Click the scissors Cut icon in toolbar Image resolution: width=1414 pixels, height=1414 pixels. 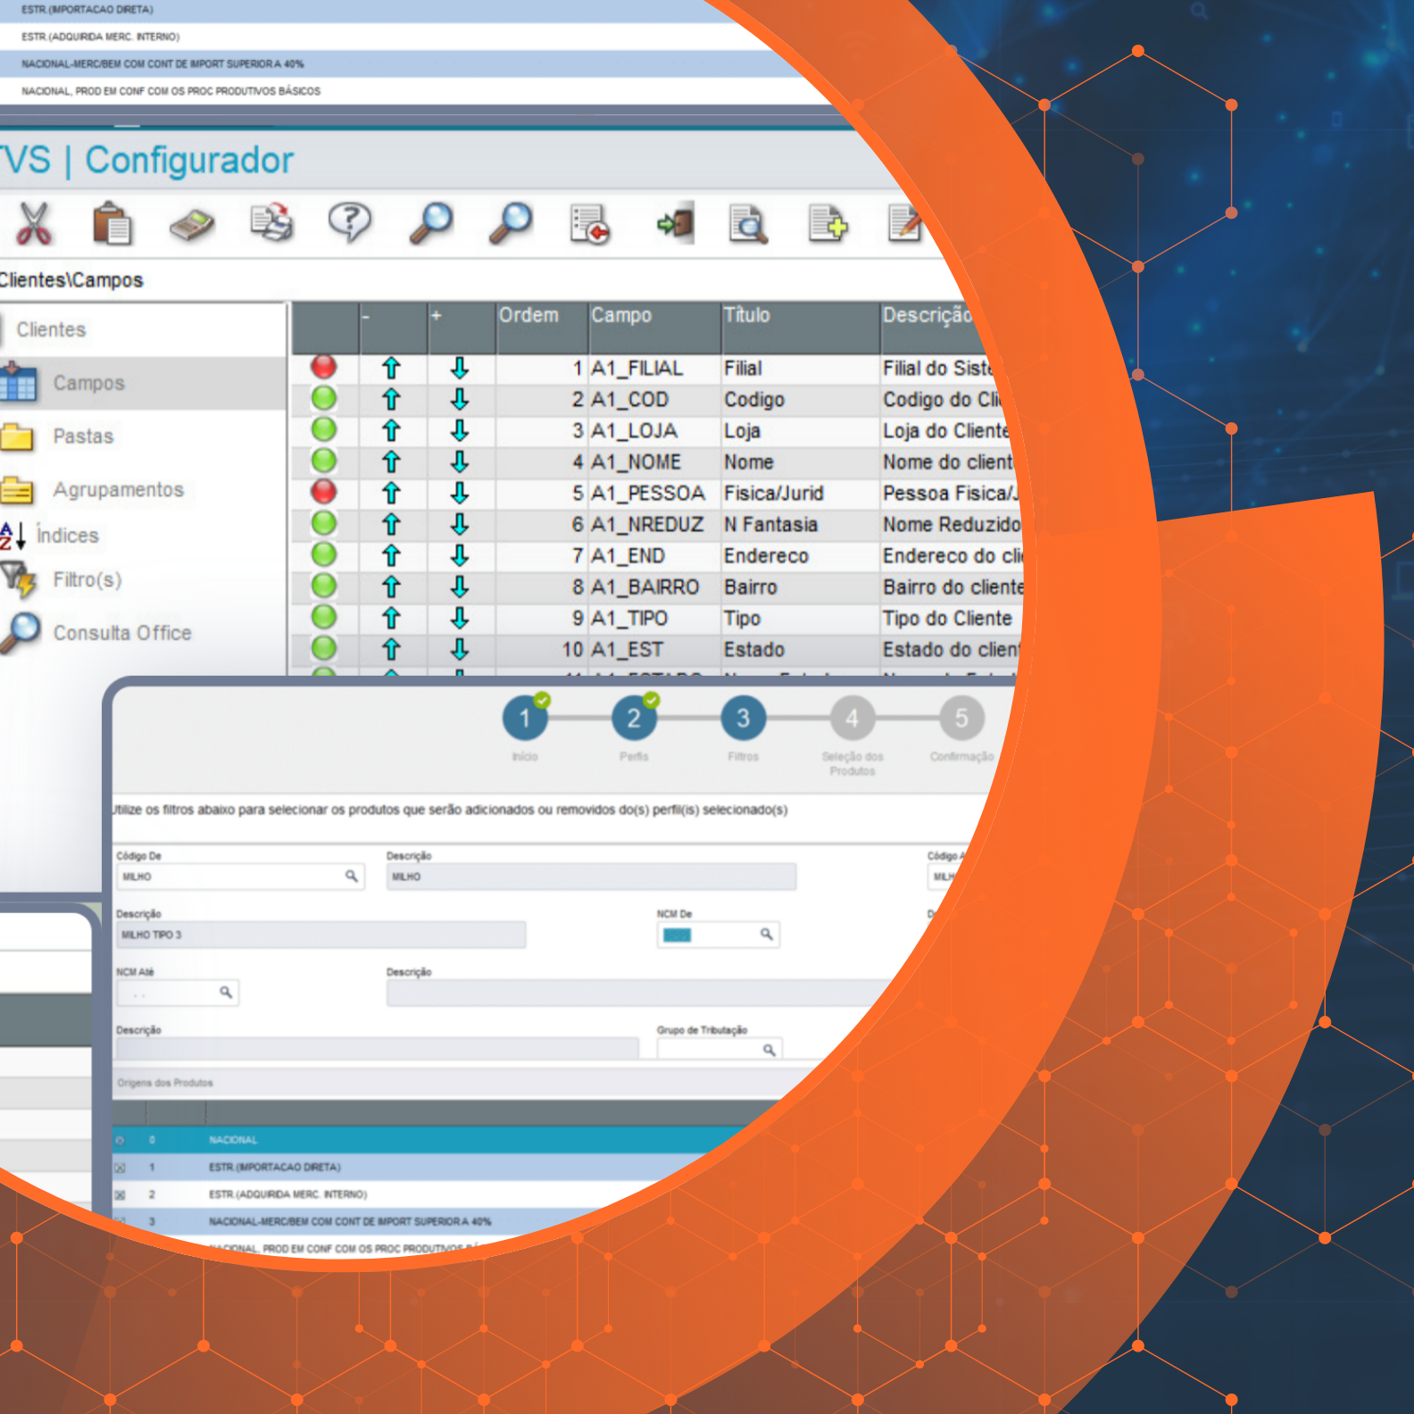[x=34, y=223]
